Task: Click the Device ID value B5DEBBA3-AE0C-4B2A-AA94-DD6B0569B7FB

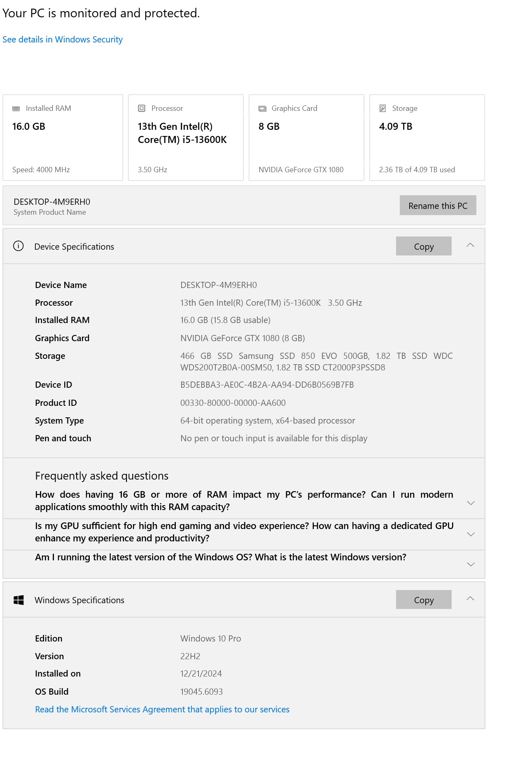Action: [267, 385]
